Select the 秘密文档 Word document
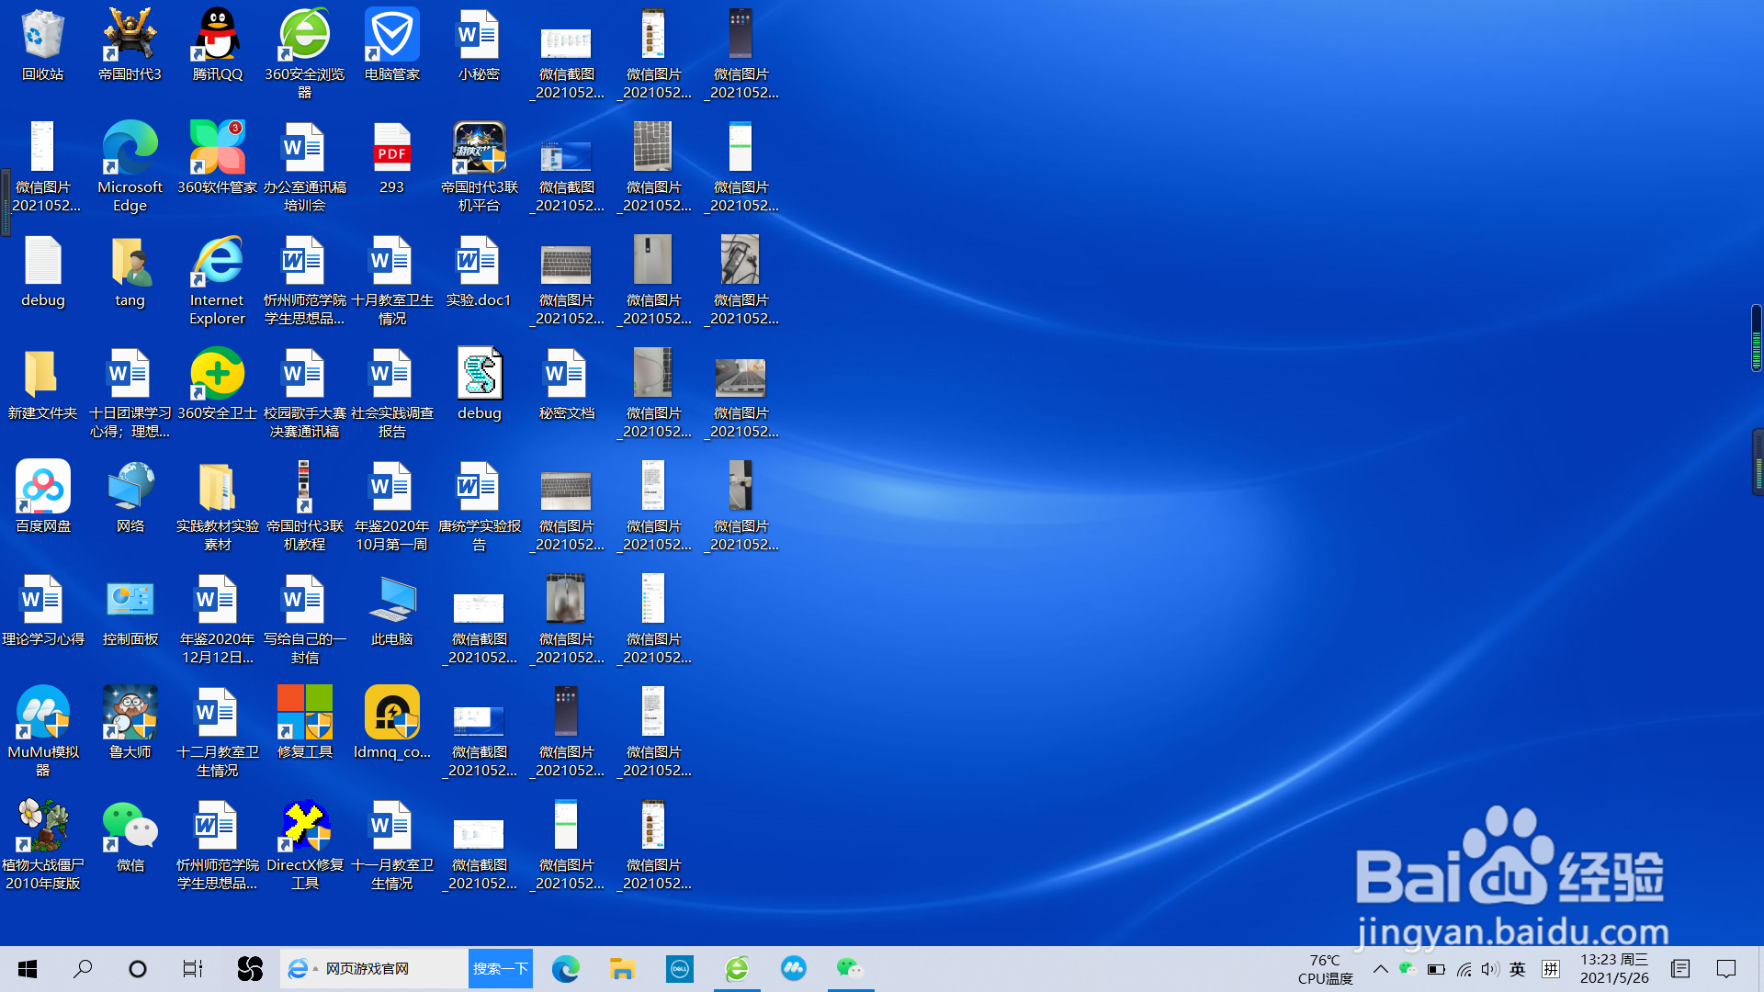 [x=566, y=384]
